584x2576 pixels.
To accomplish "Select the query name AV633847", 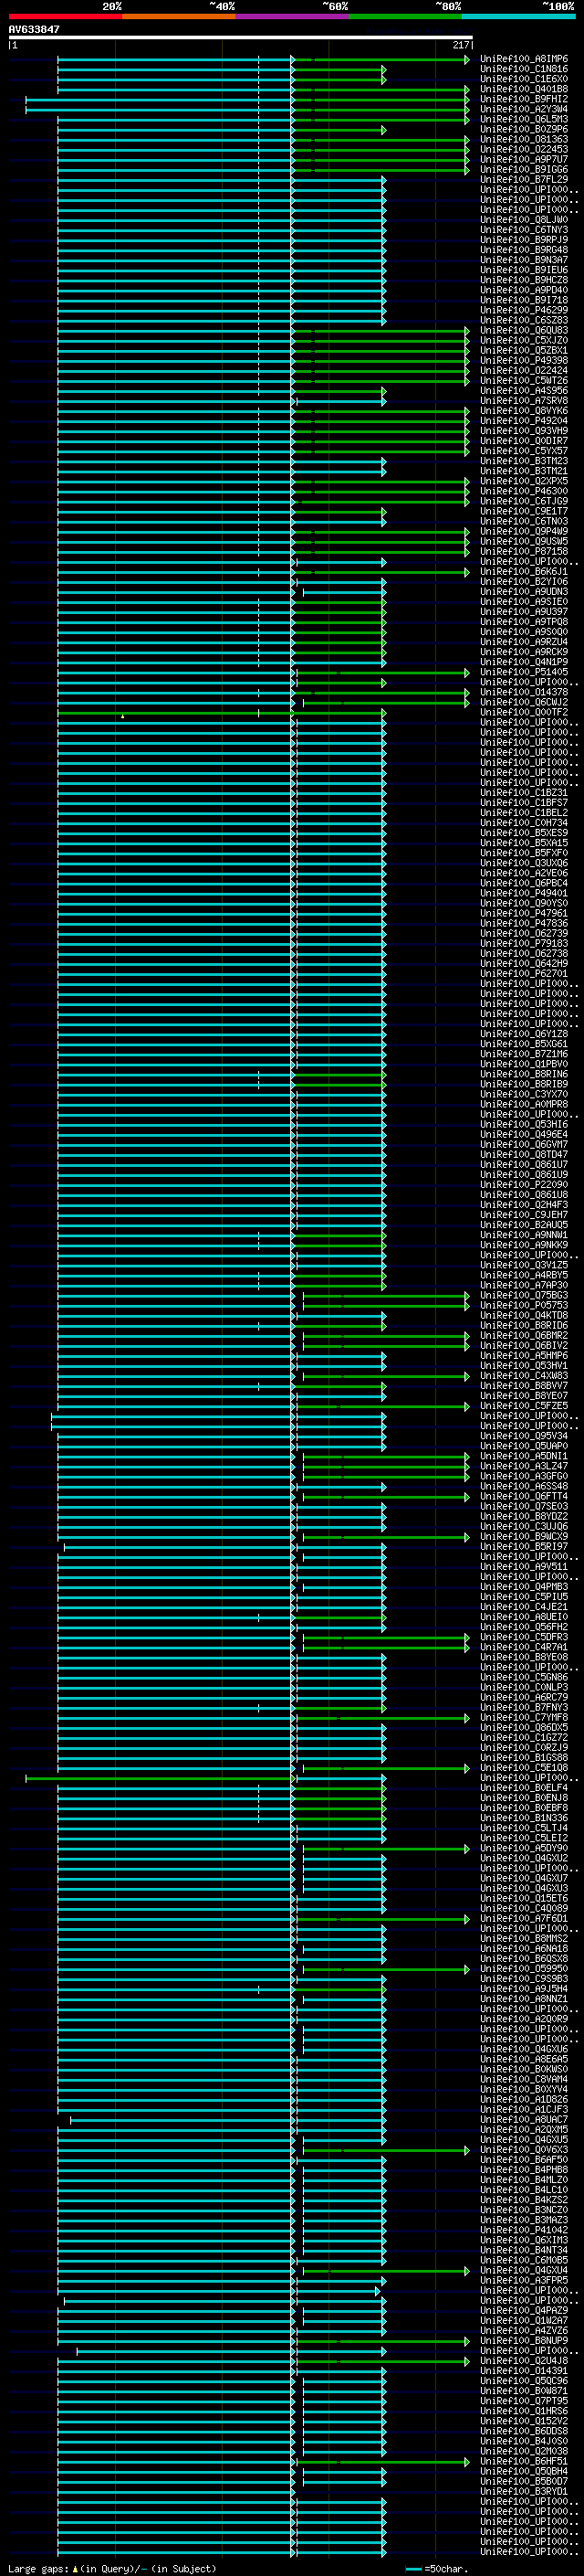I will pyautogui.click(x=34, y=30).
